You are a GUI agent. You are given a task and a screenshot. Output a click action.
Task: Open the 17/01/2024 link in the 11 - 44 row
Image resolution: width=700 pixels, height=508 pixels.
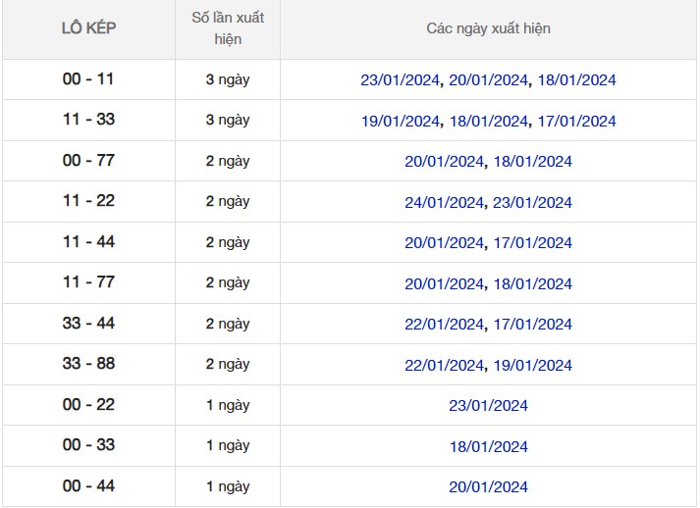(x=532, y=243)
